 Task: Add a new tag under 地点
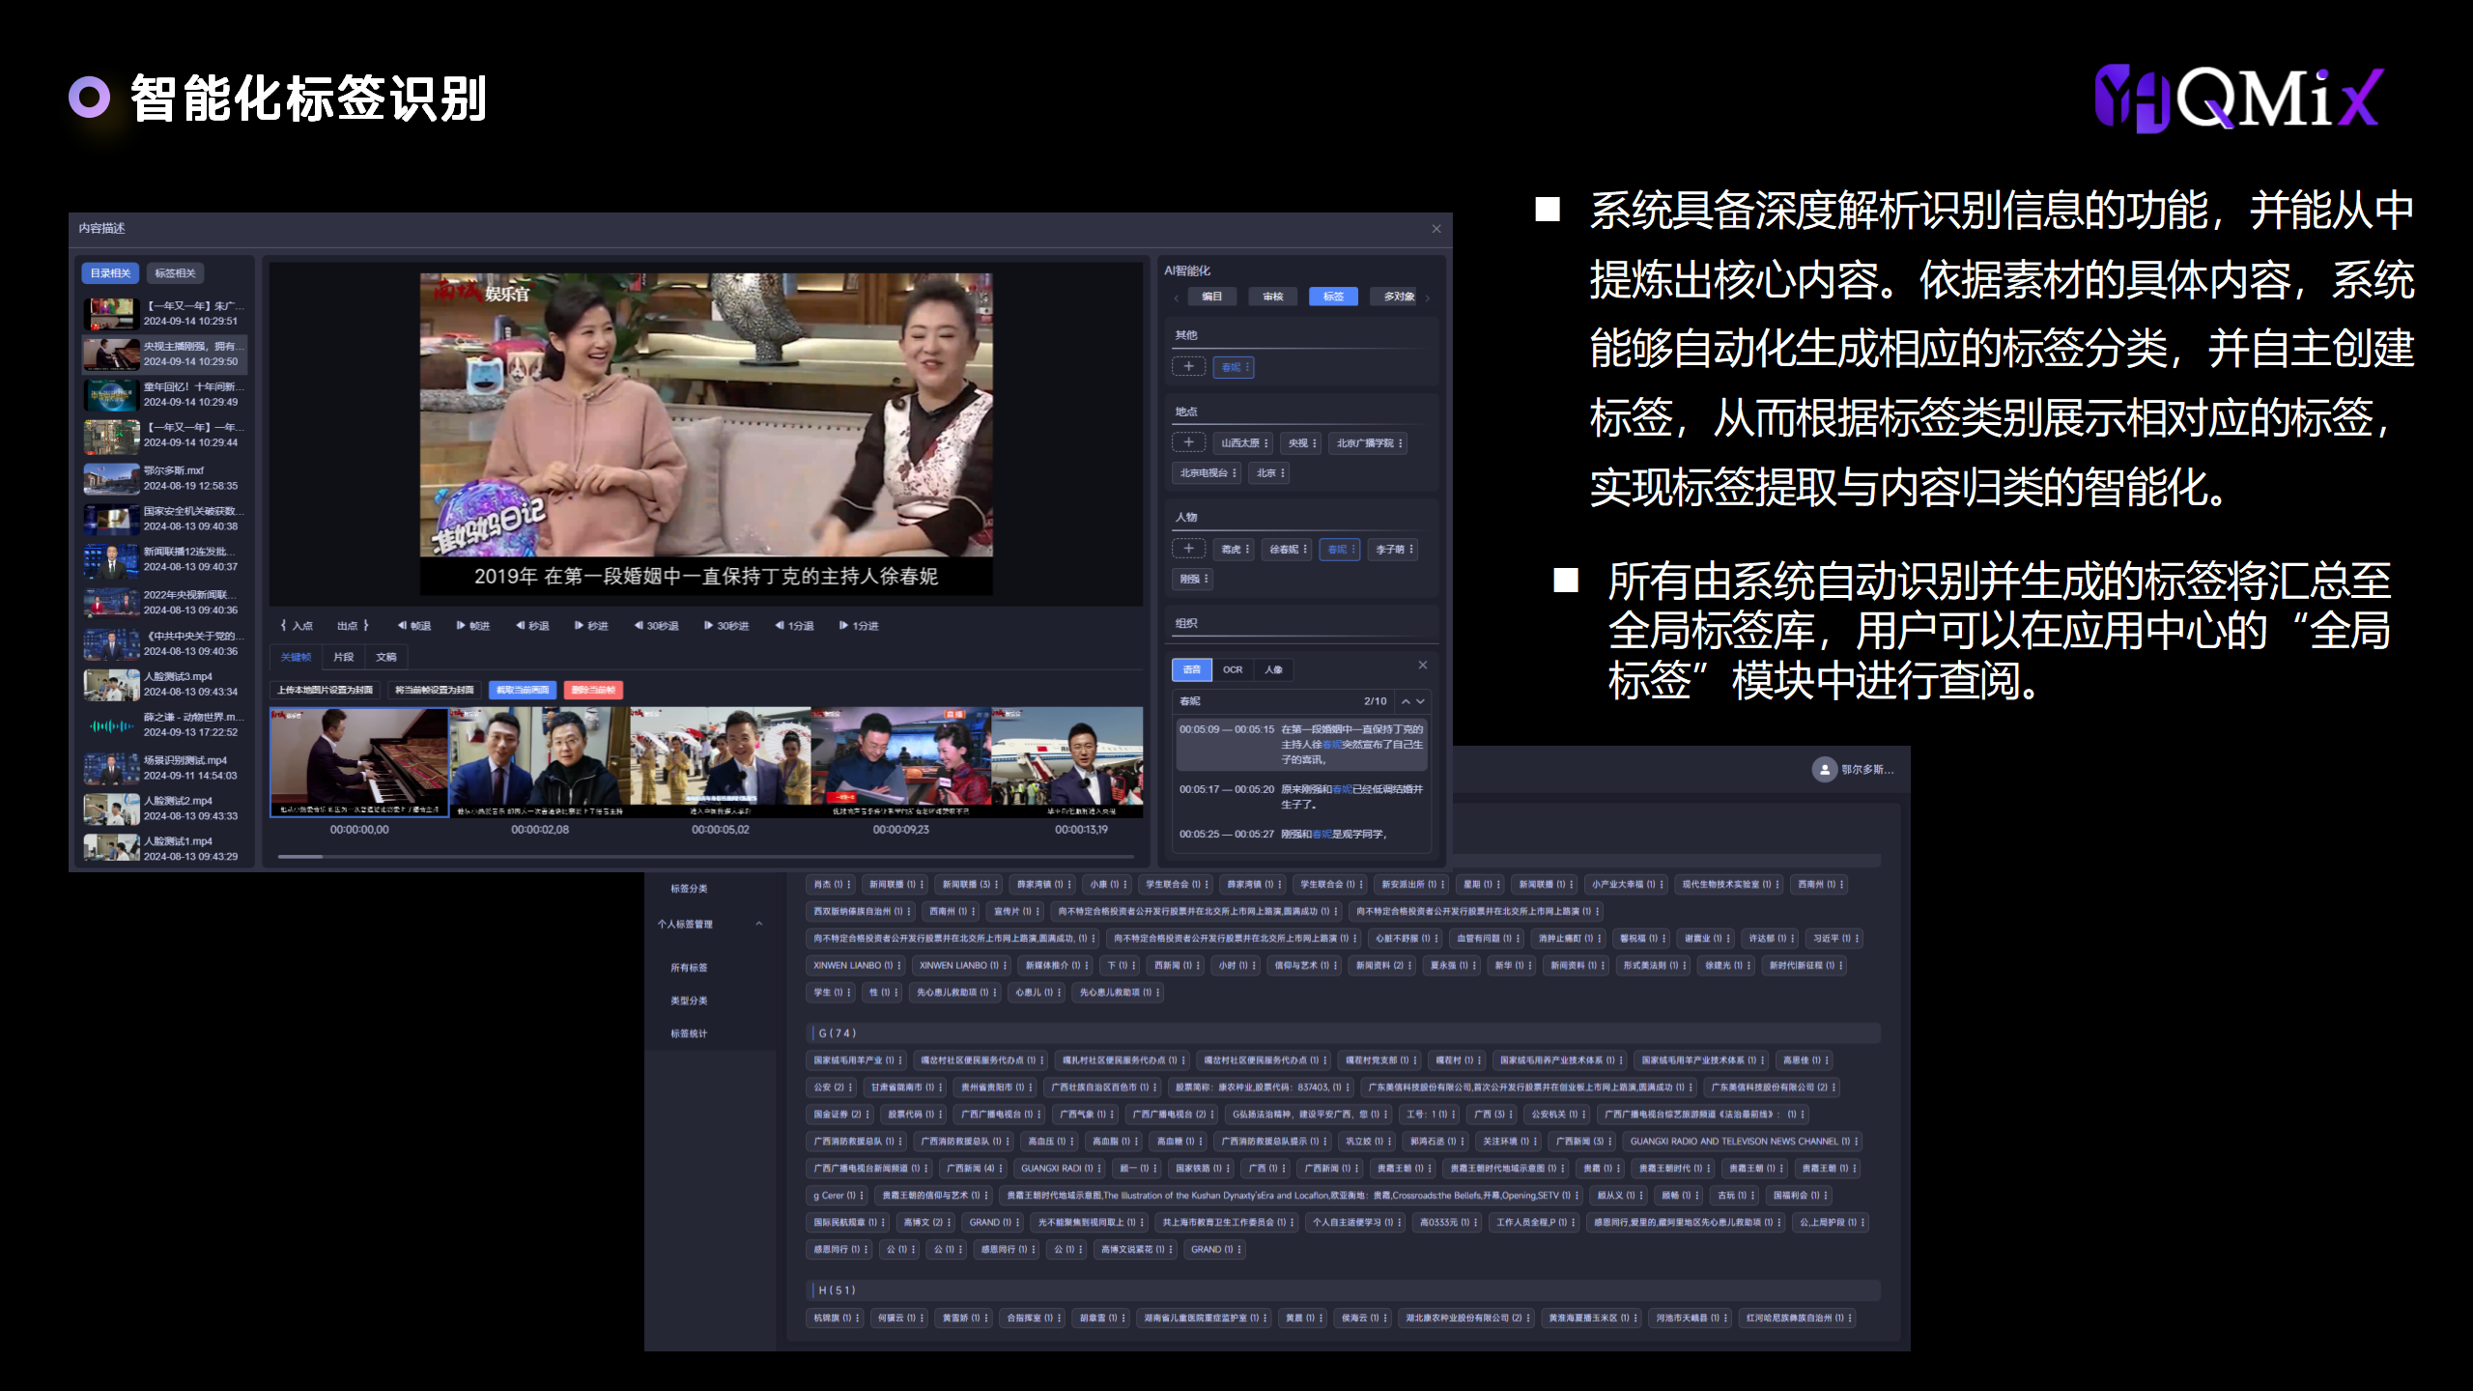tap(1188, 442)
